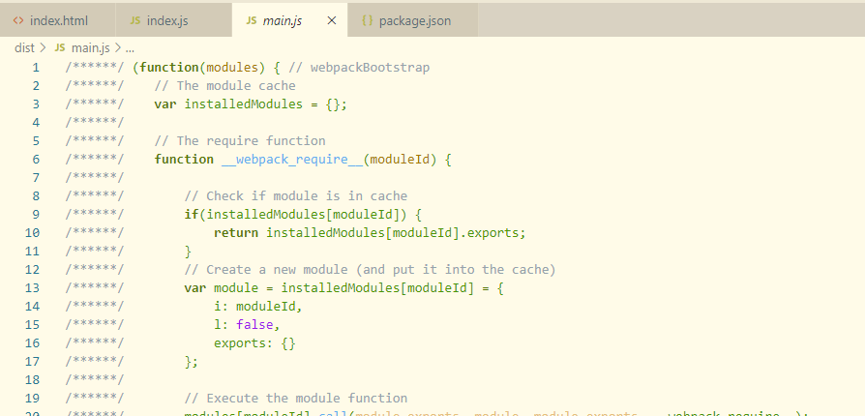Click the main.js breadcrumb item

point(91,48)
